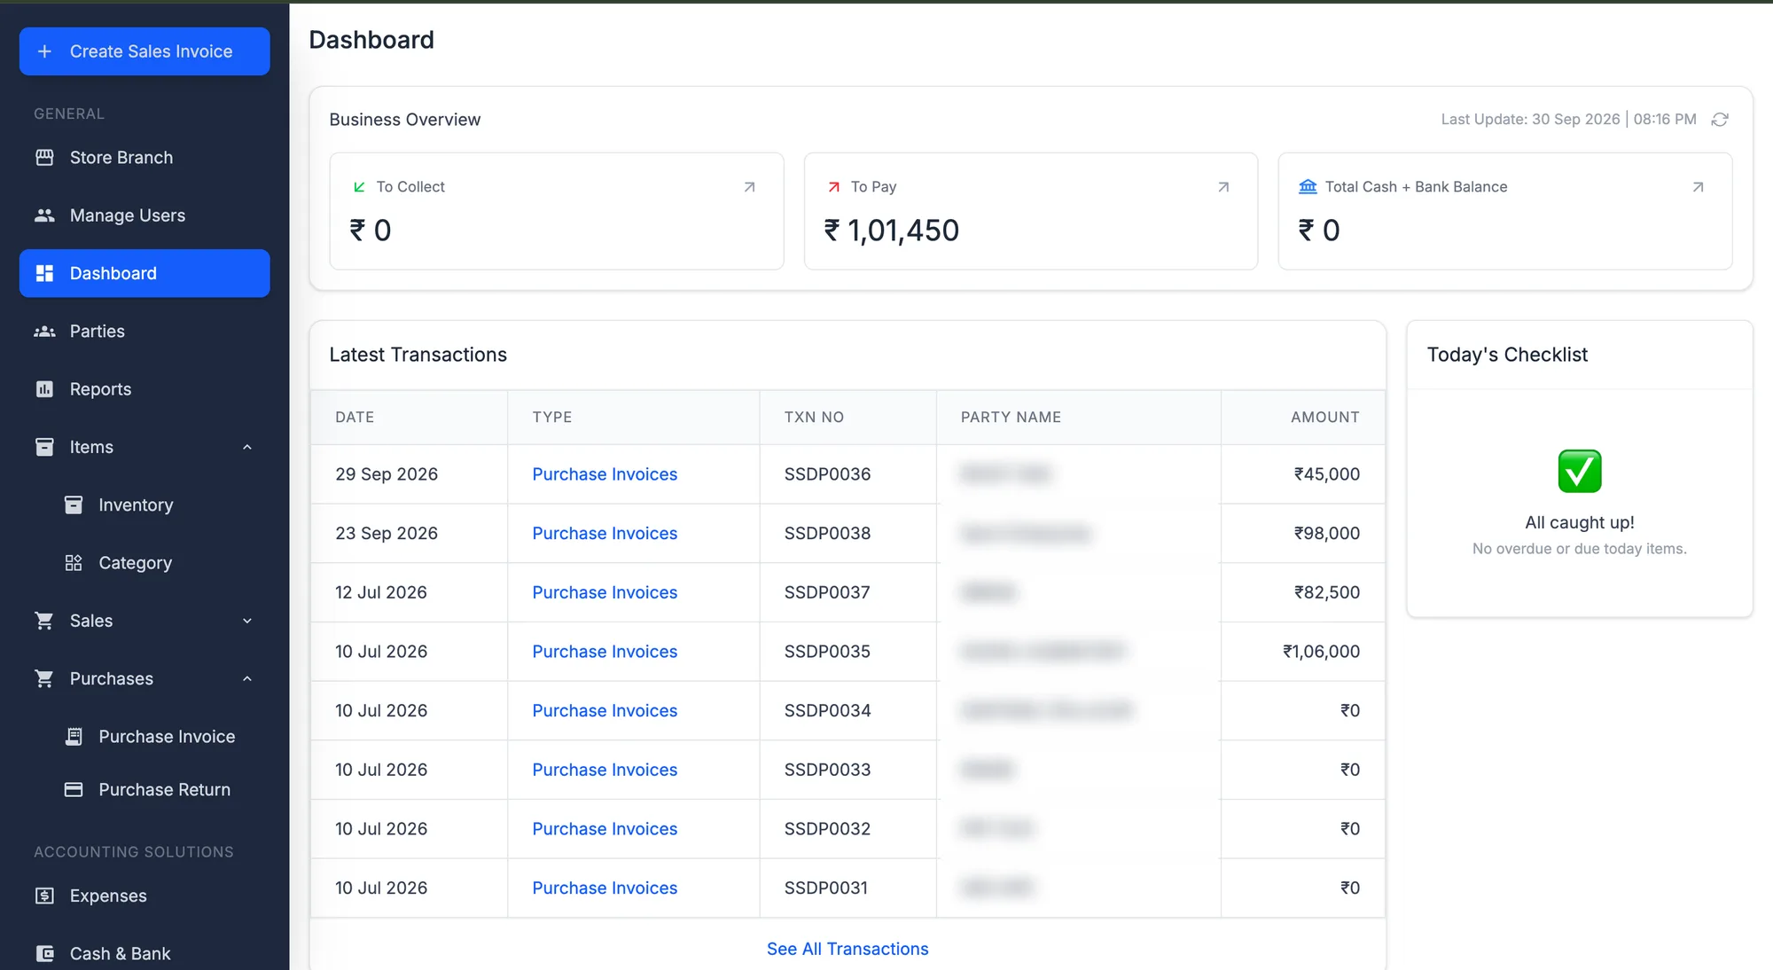Open Purchase Invoices link for SSDP0032
Screen dimensions: 1773x970
605,829
